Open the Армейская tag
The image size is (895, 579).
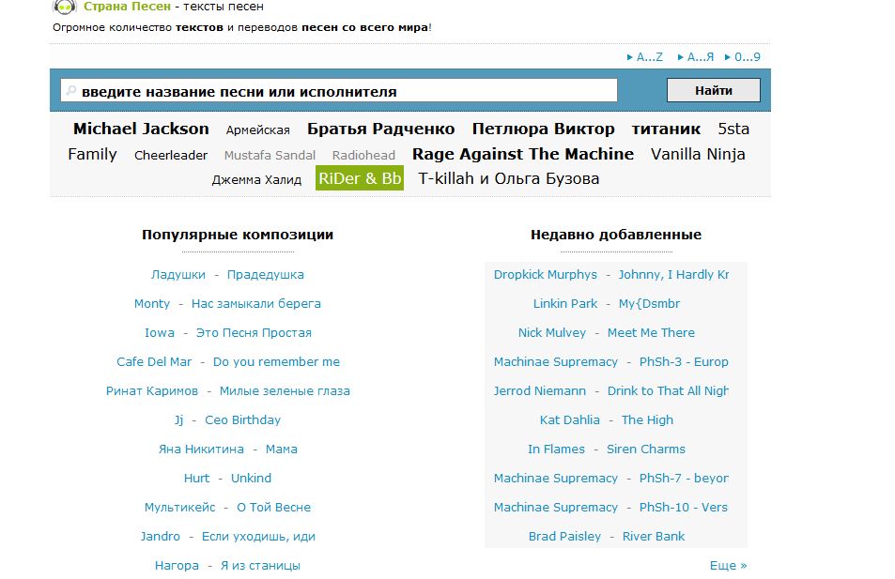point(258,130)
